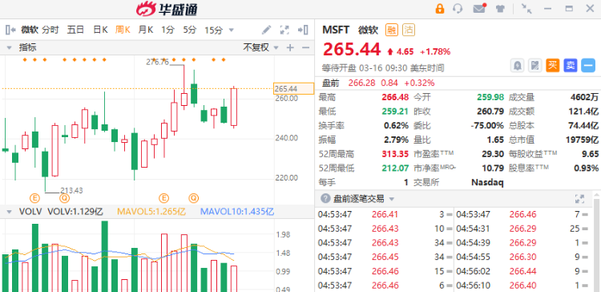The image size is (601, 292).
Task: Collapse left panel icon beside 微软
Action: 10,30
